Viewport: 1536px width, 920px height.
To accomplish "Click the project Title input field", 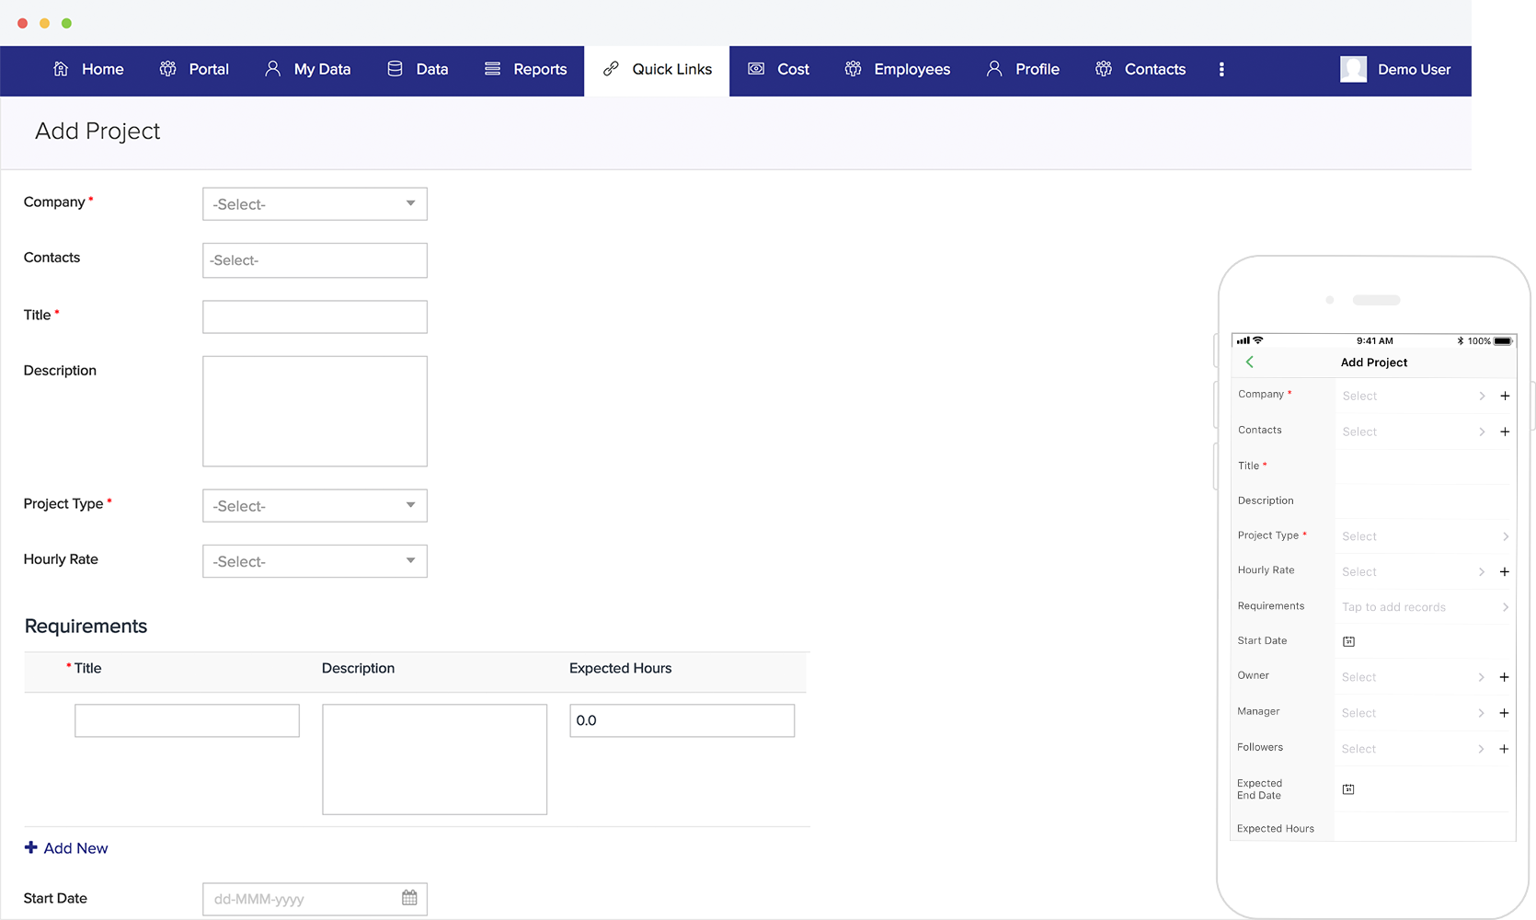I will (x=315, y=317).
